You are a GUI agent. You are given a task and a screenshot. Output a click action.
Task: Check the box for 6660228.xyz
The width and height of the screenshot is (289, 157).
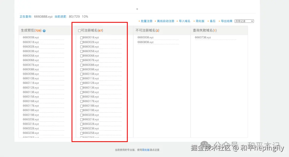pyautogui.click(x=81, y=124)
